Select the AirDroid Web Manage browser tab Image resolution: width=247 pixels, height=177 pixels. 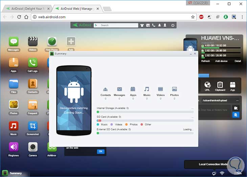77,9
